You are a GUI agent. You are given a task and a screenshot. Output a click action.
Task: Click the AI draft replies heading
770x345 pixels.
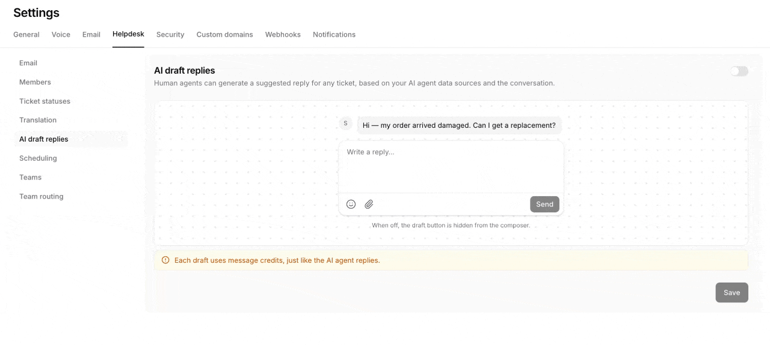point(184,71)
